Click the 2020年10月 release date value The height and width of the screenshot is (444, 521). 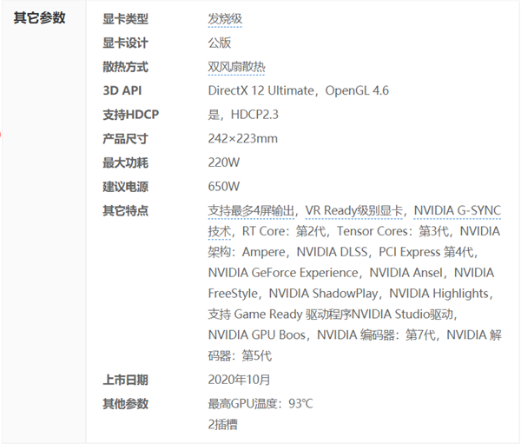(239, 380)
